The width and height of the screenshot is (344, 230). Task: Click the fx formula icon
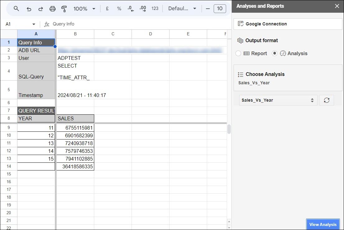click(47, 24)
